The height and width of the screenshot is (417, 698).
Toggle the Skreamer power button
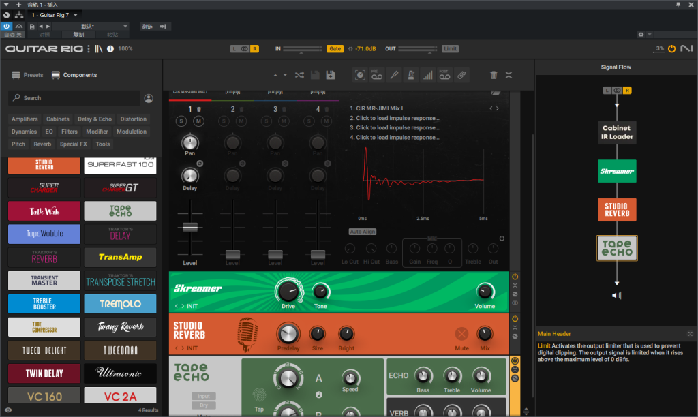coord(515,277)
